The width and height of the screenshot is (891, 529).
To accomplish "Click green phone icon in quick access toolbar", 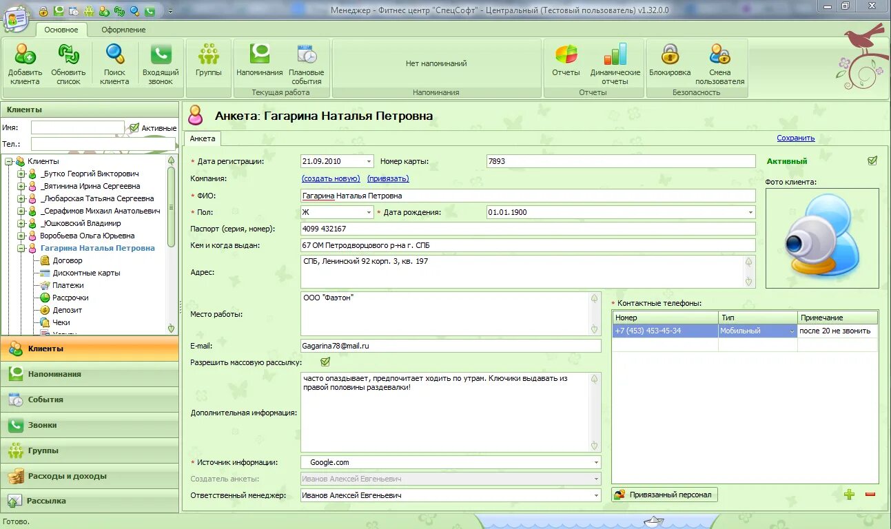I will coord(149,11).
